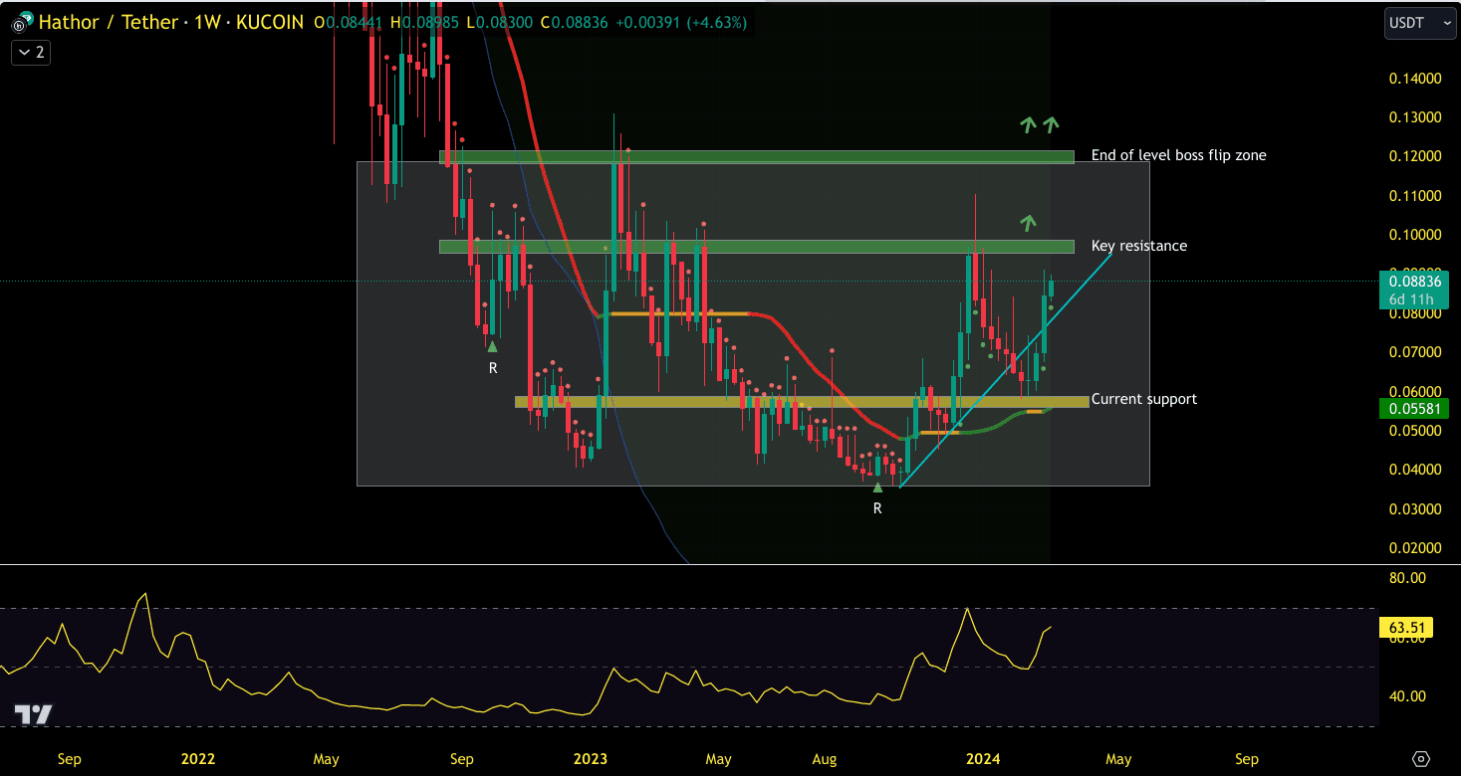Click the Aug time axis label

(825, 759)
